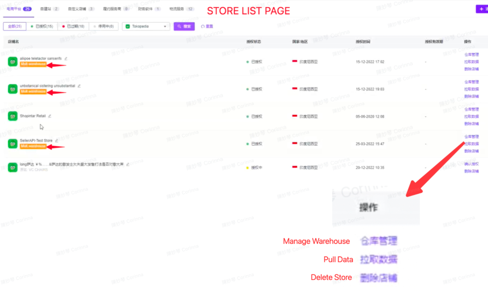Click the edit pencil next to SellerAPI-Test Store
This screenshot has width=488, height=291.
(x=57, y=140)
